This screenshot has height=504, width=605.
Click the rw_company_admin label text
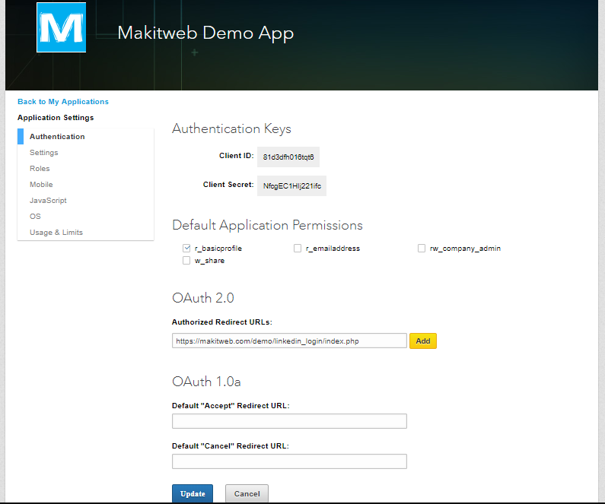(x=465, y=249)
